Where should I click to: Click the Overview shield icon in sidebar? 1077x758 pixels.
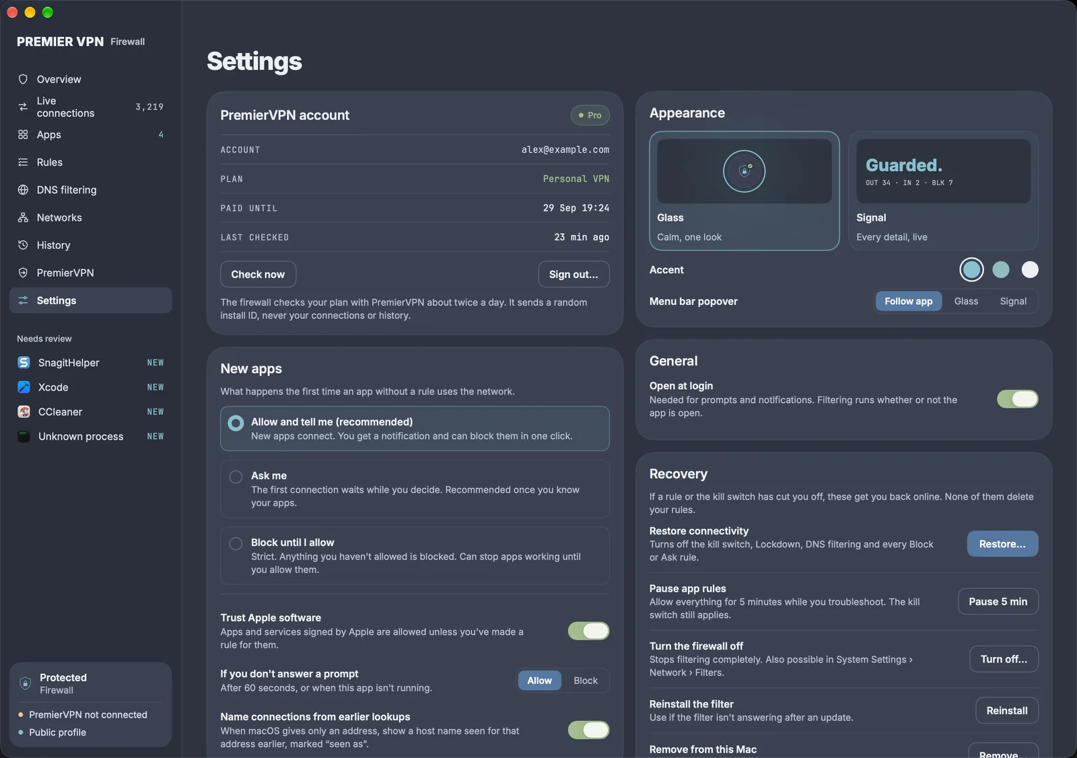[23, 79]
